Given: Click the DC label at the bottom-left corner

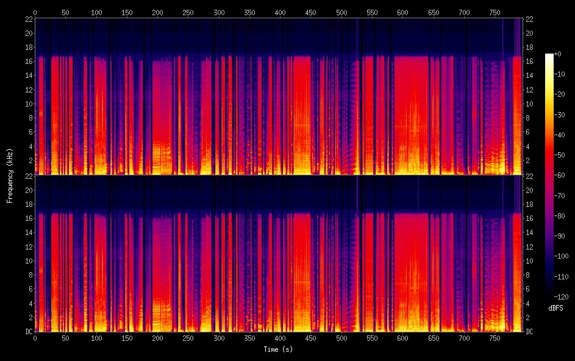Looking at the screenshot, I should tap(27, 331).
